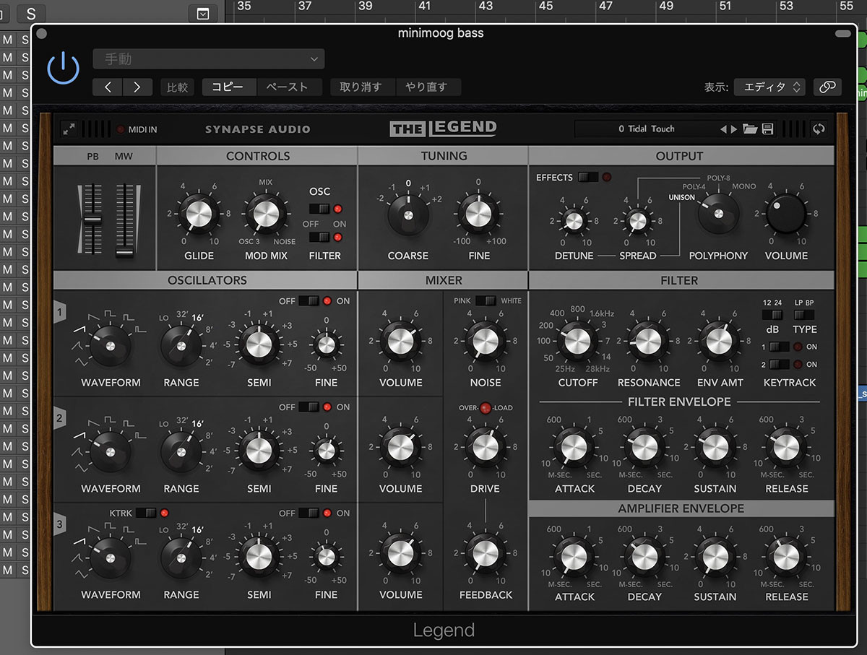The height and width of the screenshot is (655, 867).
Task: Click the SPREAD knob in Output
Action: pyautogui.click(x=637, y=220)
